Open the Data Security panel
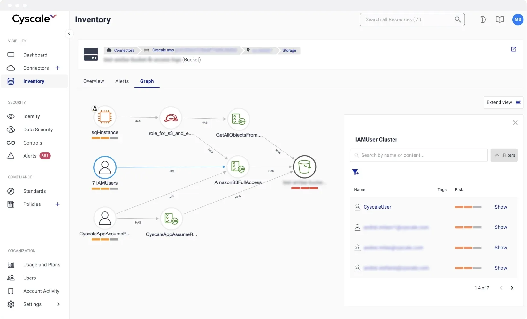Screen dimensions: 527x319 click(x=38, y=130)
